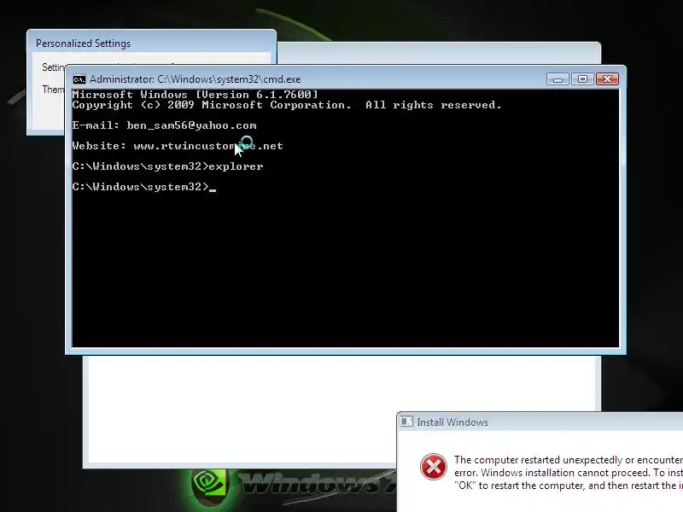Click the Personalized Settings window title

83,44
